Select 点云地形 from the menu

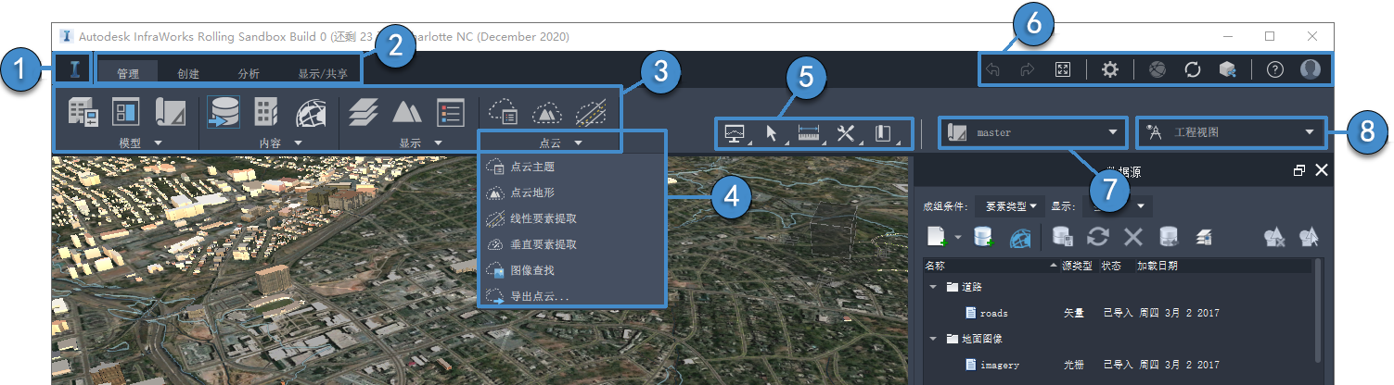click(572, 192)
